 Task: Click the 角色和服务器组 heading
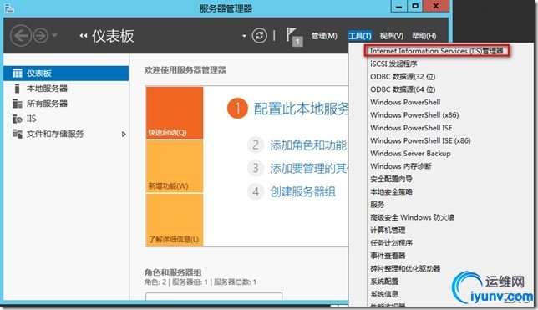[173, 272]
